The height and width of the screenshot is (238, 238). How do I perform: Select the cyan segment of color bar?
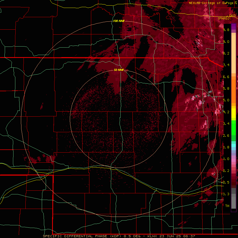pyautogui.click(x=234, y=145)
